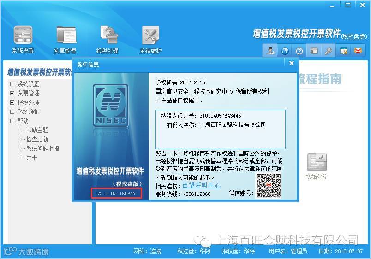The height and width of the screenshot is (259, 371).
Task: Expand the 系统设置 tree node
Action: pos(12,84)
